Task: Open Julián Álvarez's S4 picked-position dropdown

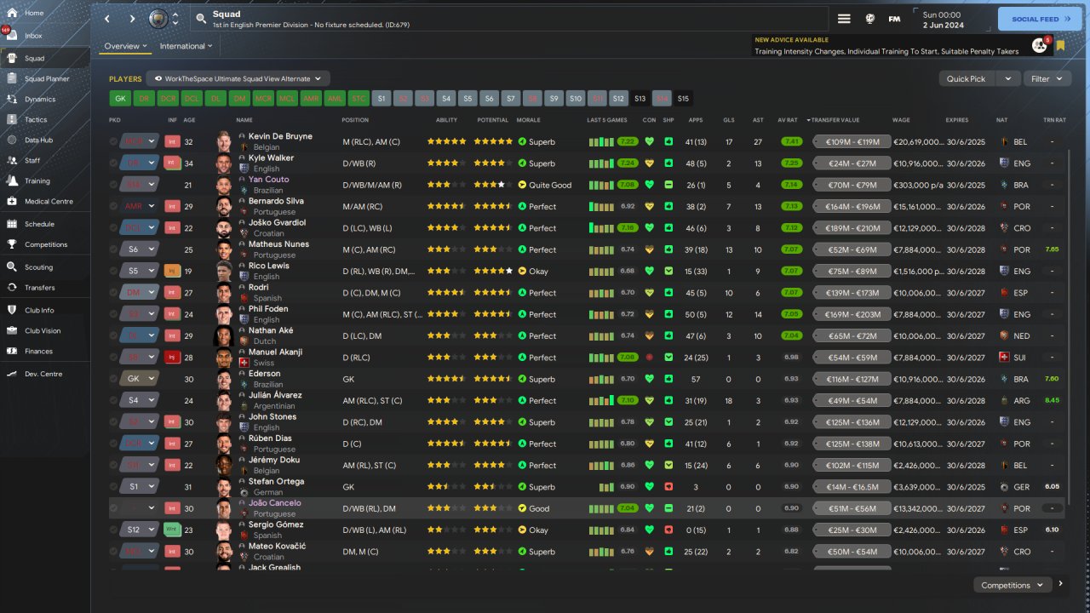Action: (139, 400)
